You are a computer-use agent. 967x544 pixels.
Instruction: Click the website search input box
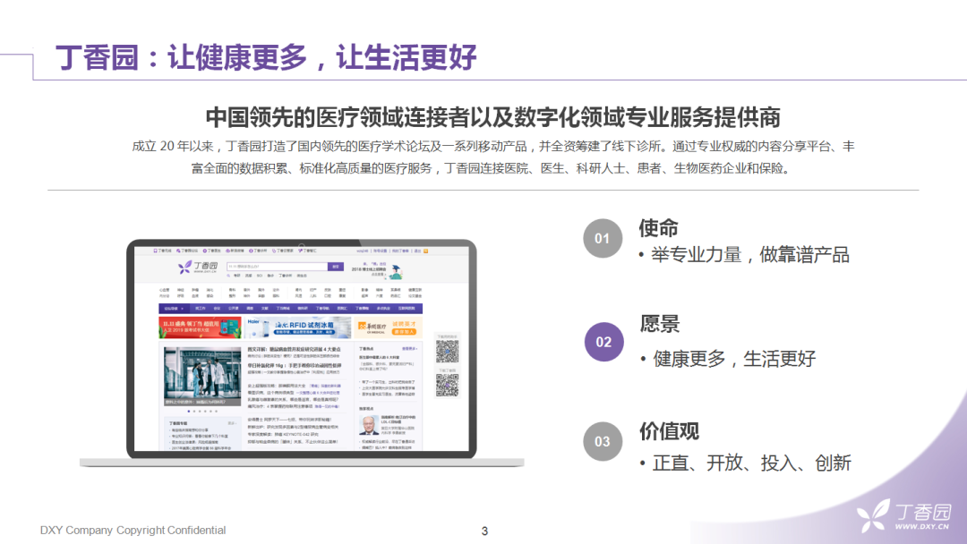click(x=278, y=267)
